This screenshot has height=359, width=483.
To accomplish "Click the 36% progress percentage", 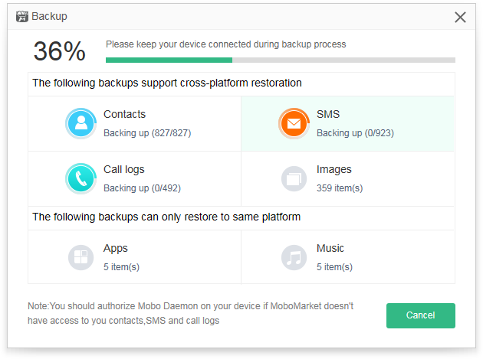I will pos(60,51).
